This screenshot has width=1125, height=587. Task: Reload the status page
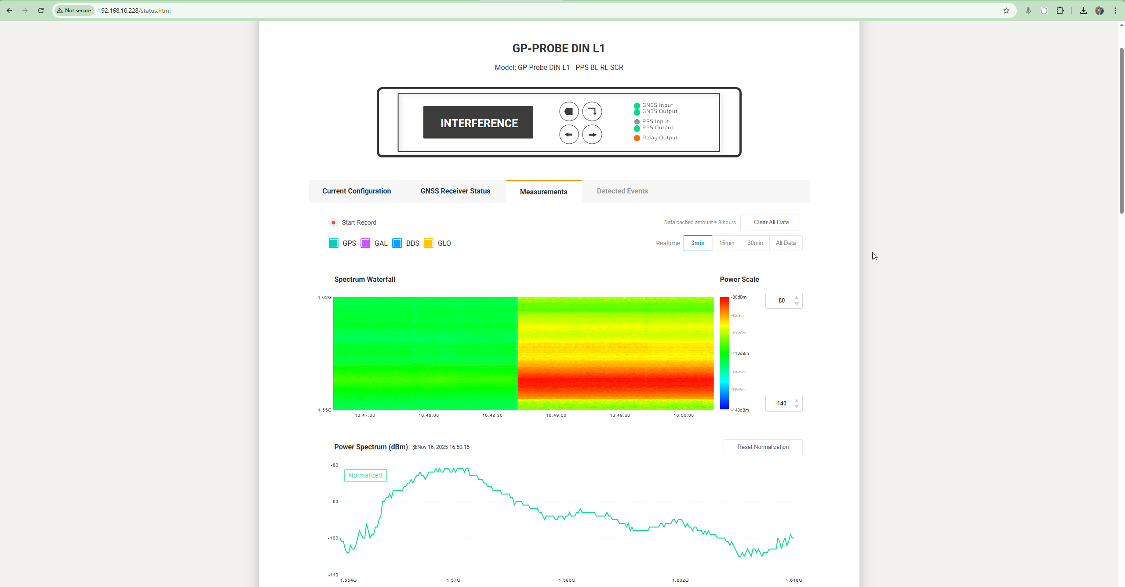41,11
